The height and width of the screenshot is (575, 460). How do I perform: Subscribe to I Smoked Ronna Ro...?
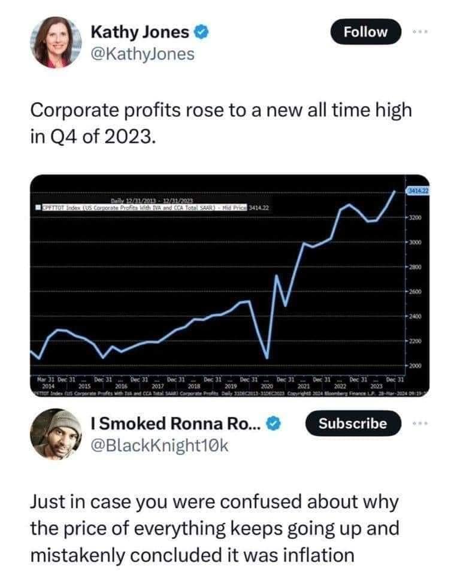(x=352, y=423)
